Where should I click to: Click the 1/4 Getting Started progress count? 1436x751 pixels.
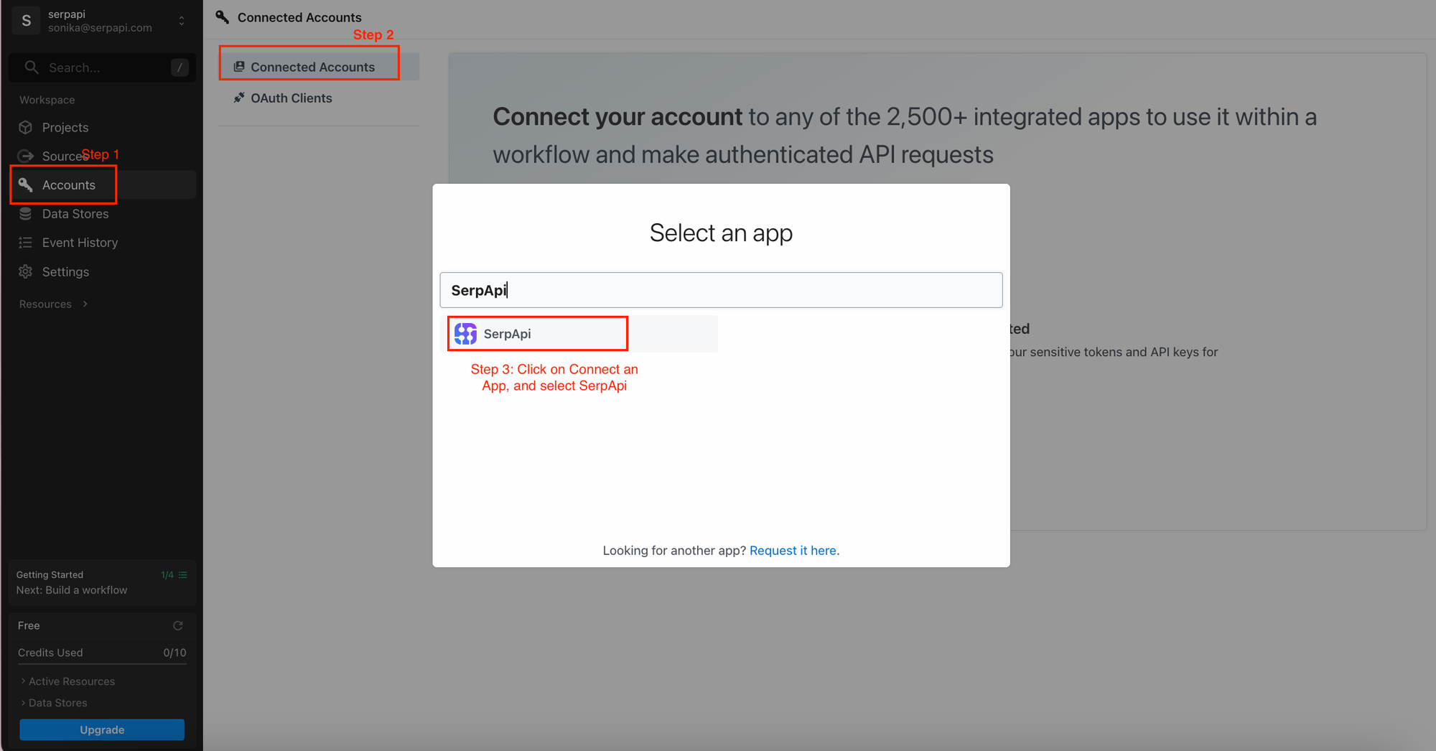pyautogui.click(x=167, y=574)
